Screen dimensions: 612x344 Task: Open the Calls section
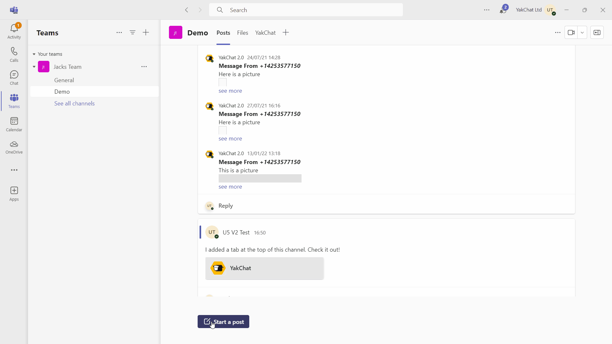pos(14,54)
